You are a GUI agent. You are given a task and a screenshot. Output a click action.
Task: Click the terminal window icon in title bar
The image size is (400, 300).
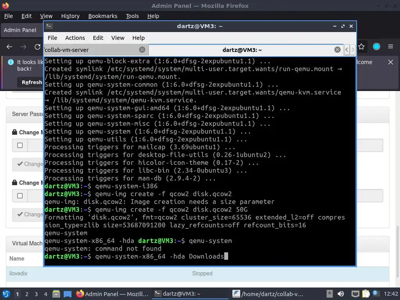tap(49, 26)
